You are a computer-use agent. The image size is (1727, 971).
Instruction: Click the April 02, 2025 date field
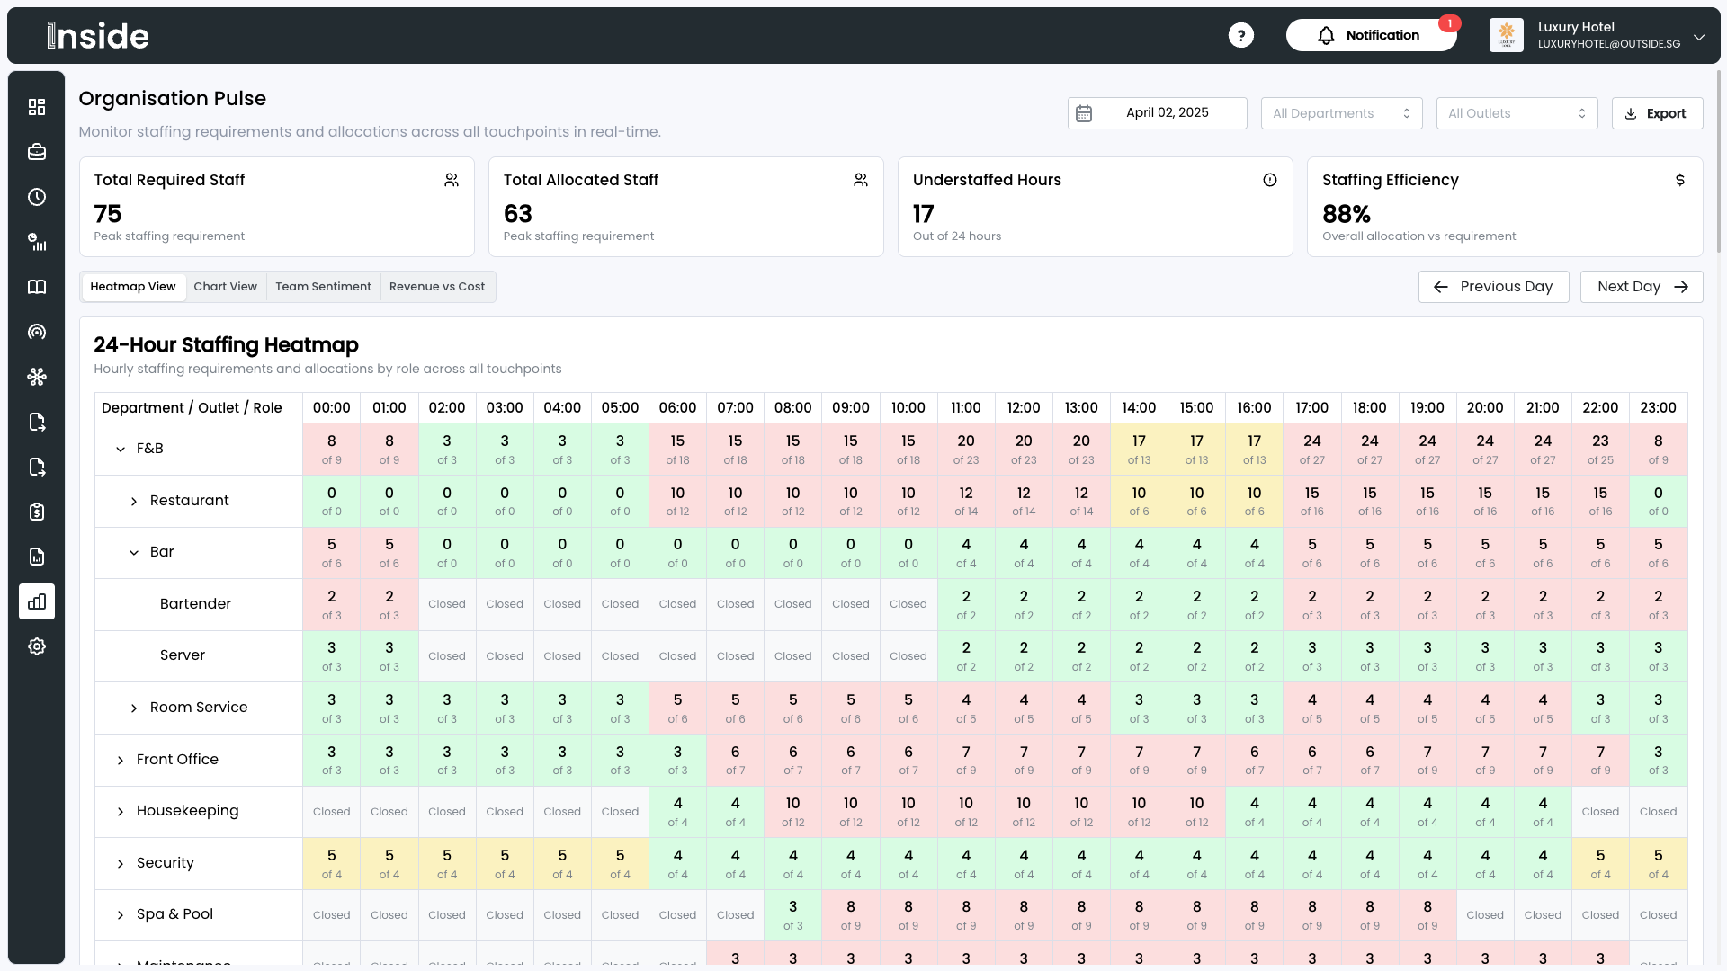tap(1157, 113)
